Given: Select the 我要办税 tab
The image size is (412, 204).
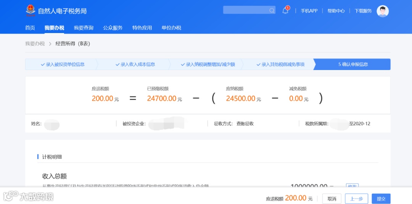Looking at the screenshot, I should (55, 28).
